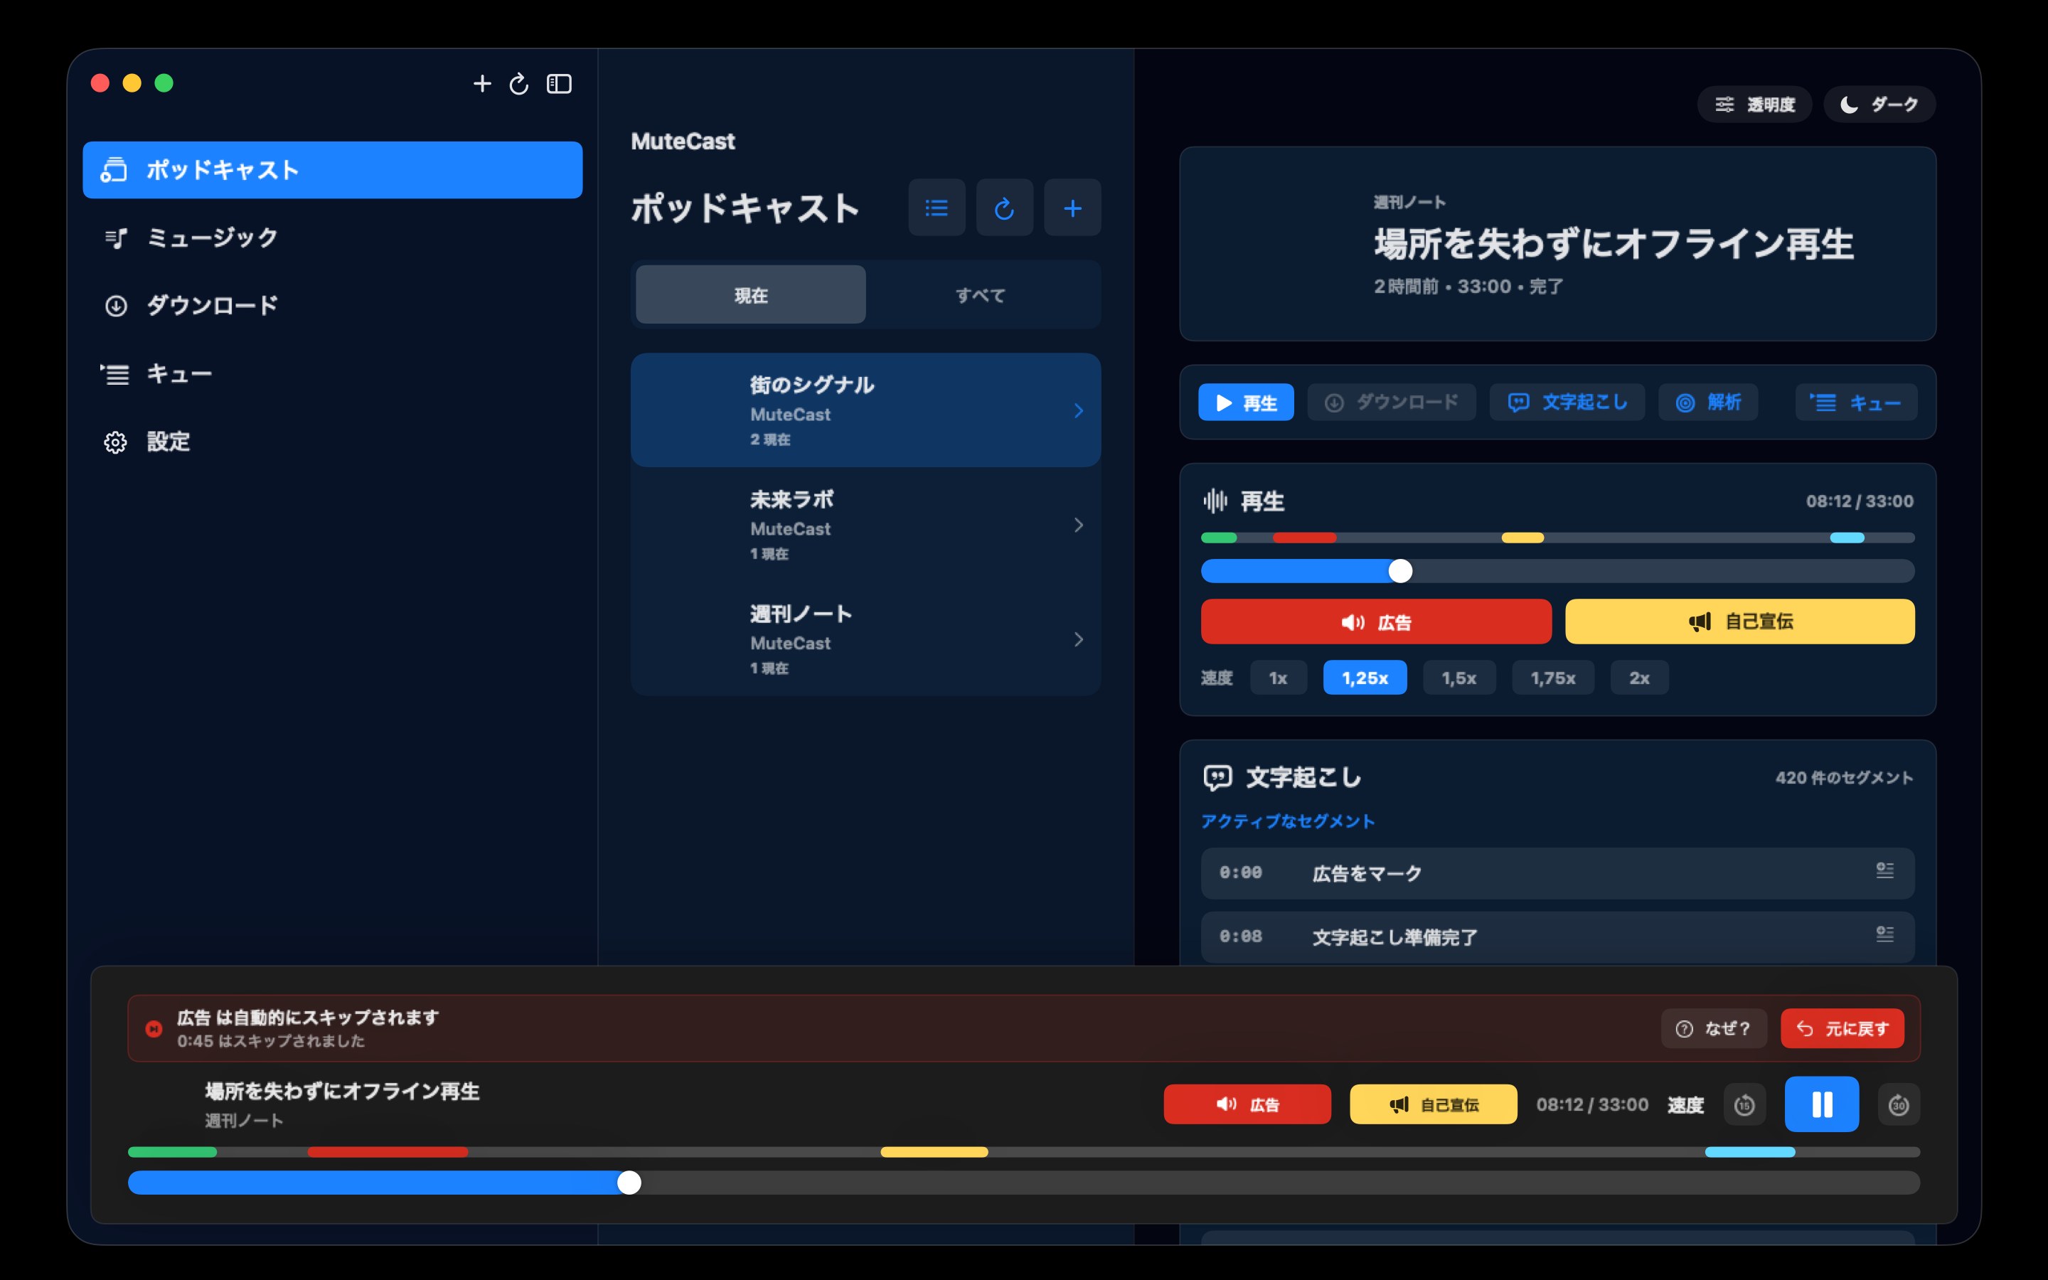Click the plus icon in window titlebar
The height and width of the screenshot is (1280, 2048).
[481, 84]
